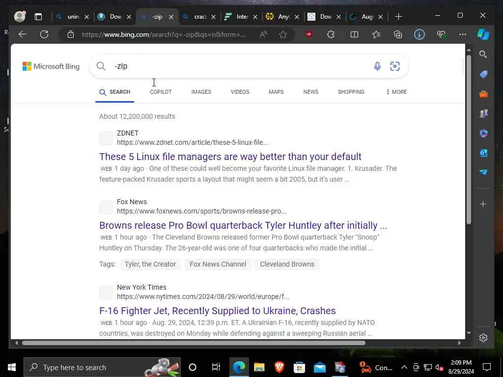The height and width of the screenshot is (377, 503).
Task: Click the sidebar search magnifier icon
Action: [x=483, y=54]
